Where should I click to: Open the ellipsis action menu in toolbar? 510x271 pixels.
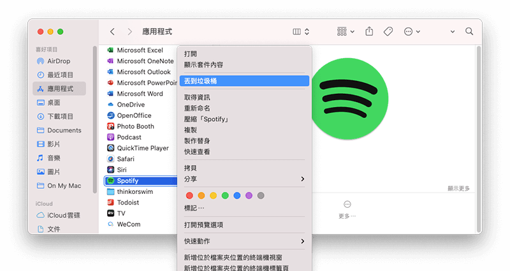click(x=412, y=31)
